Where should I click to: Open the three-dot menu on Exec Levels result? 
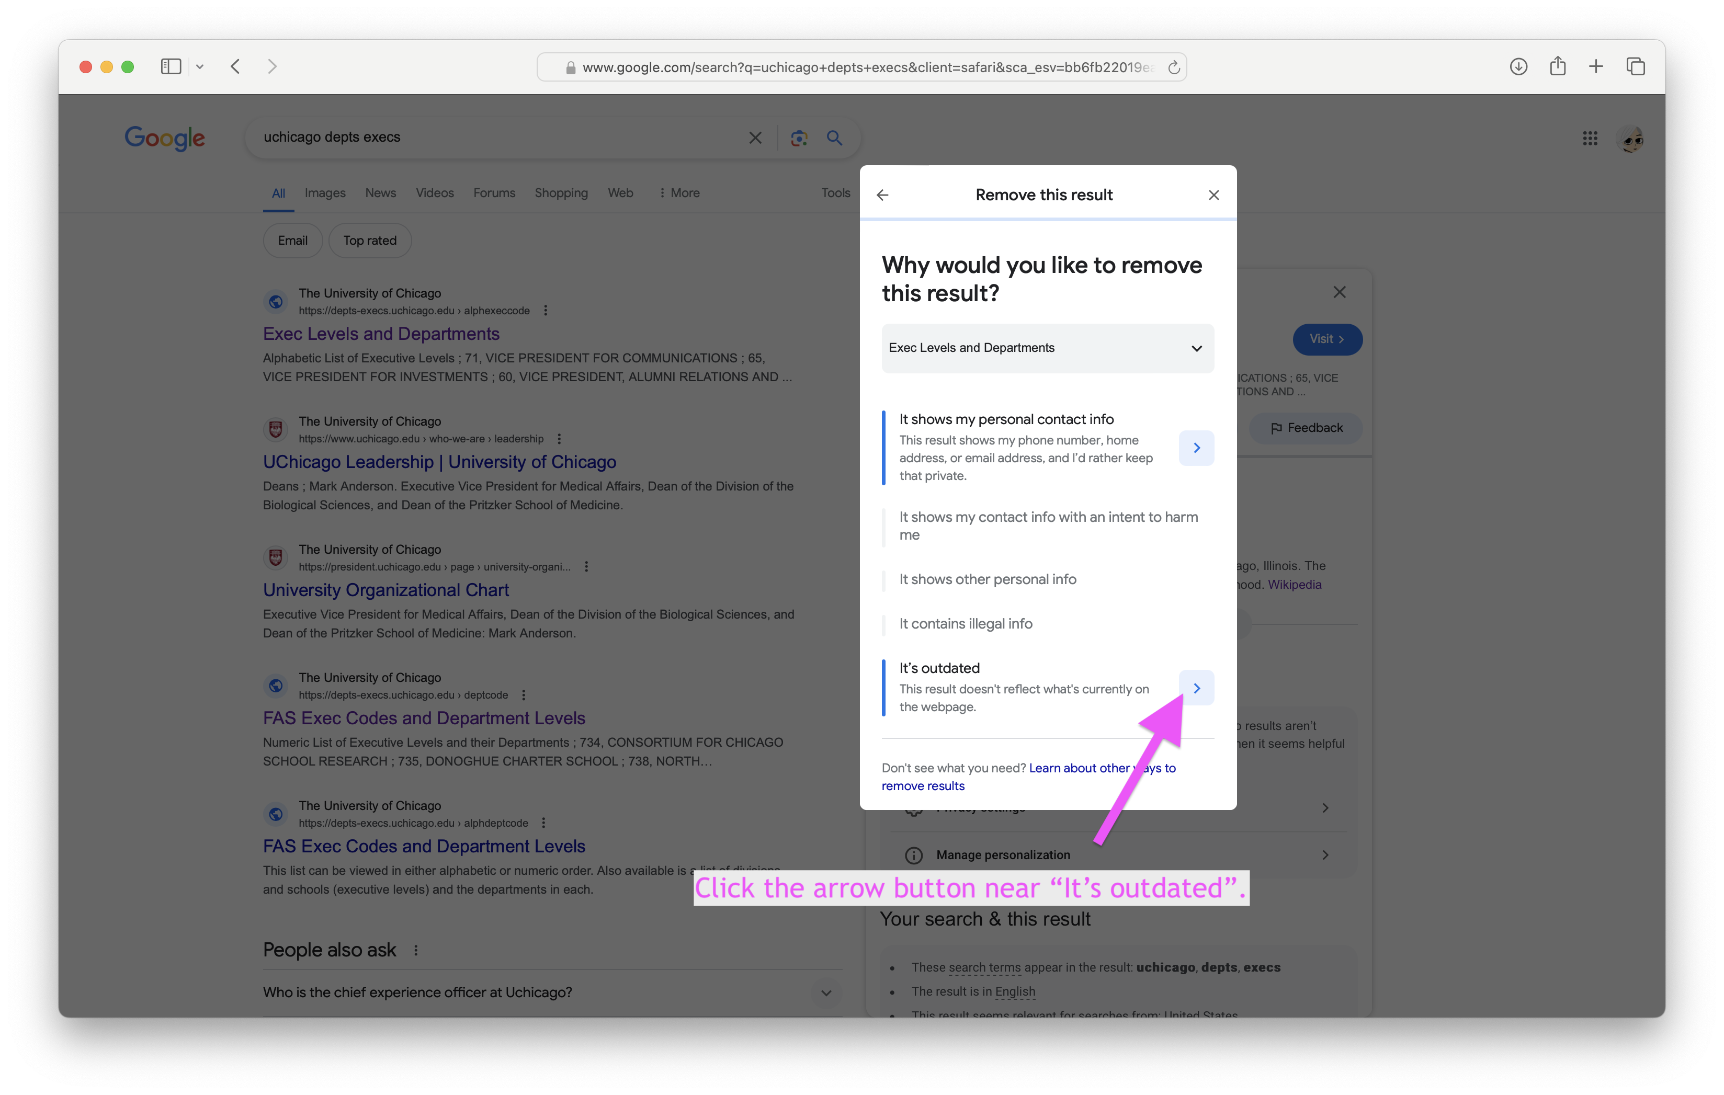[x=546, y=311]
